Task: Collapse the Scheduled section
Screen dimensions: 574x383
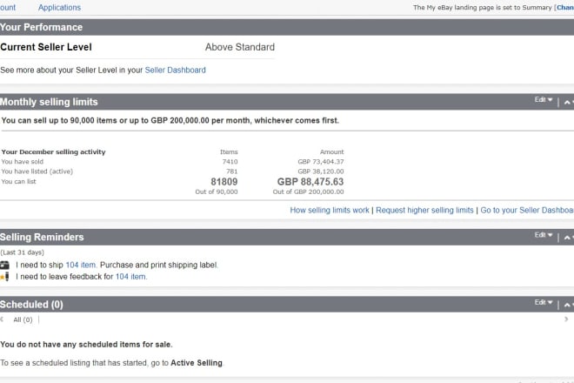Action: pos(567,305)
